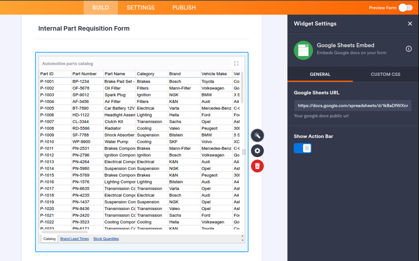Select the Peugeot cell in row P-1015
Screen dimensions: 419x261
[216, 175]
